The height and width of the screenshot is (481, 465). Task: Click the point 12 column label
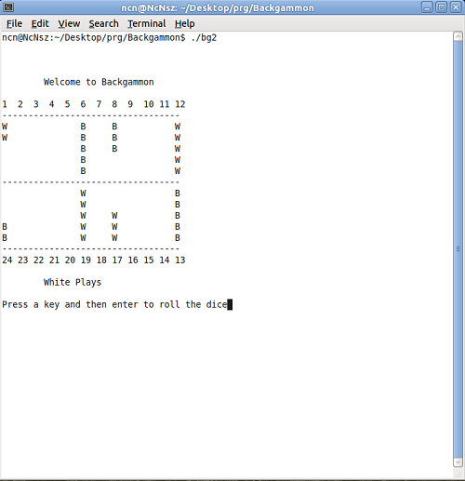coord(180,104)
